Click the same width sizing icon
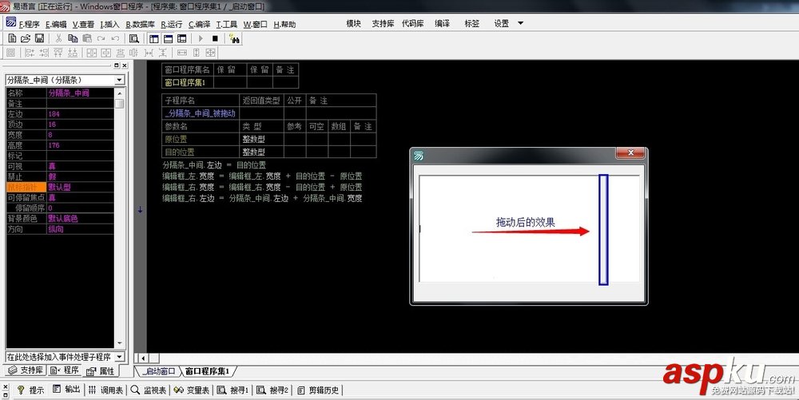This screenshot has height=400, width=799. 182,53
